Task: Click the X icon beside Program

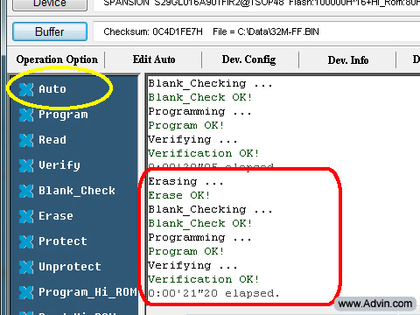Action: 26,115
